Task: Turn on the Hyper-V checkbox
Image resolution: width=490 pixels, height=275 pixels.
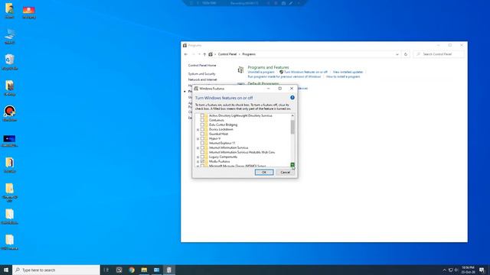Action: pyautogui.click(x=202, y=138)
